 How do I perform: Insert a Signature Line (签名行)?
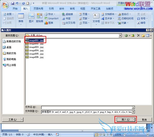[x=124, y=14]
